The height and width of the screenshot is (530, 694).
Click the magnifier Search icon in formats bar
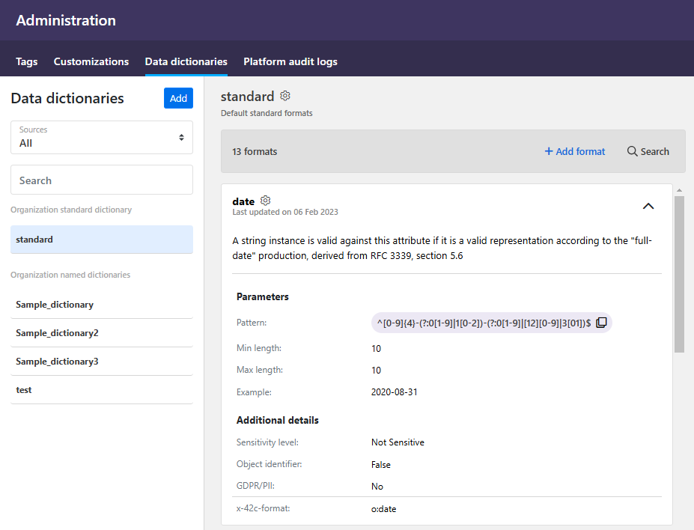click(x=633, y=151)
